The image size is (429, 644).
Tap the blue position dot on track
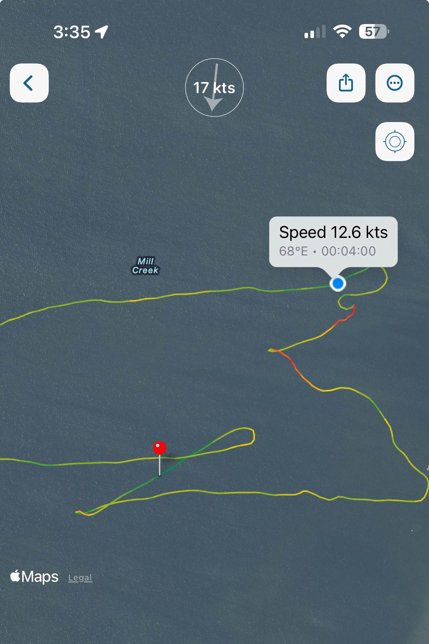[x=338, y=283]
